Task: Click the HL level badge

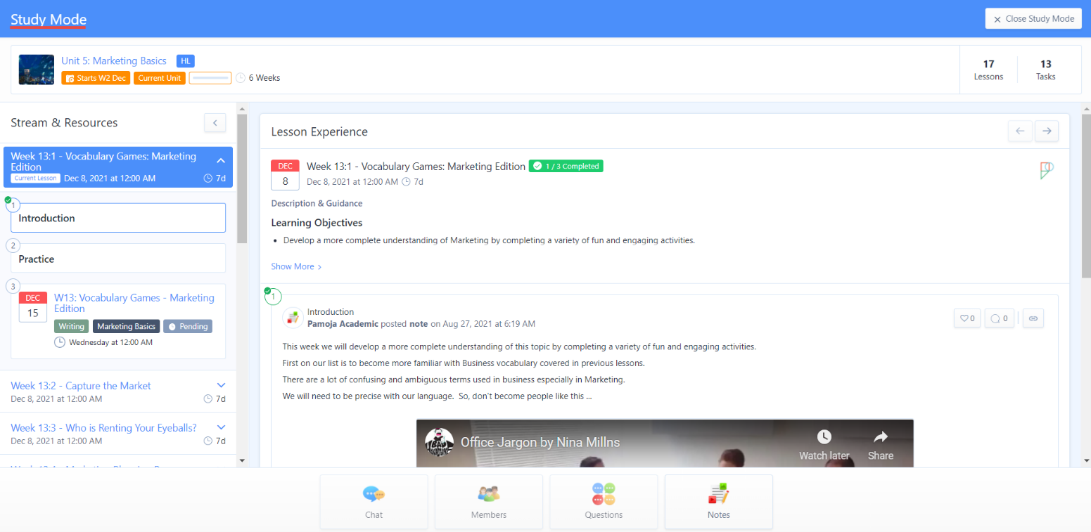Action: tap(185, 61)
